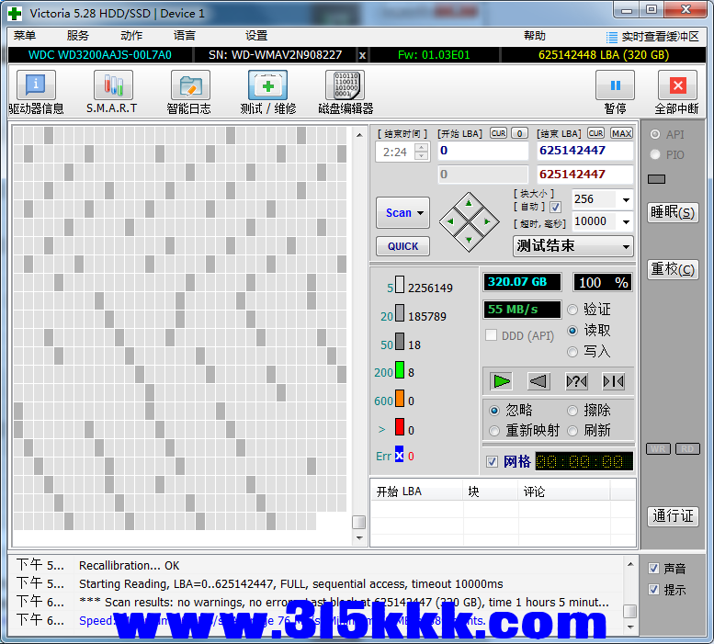
Task: Select the test/repair (测试/维修) icon
Action: 267,85
